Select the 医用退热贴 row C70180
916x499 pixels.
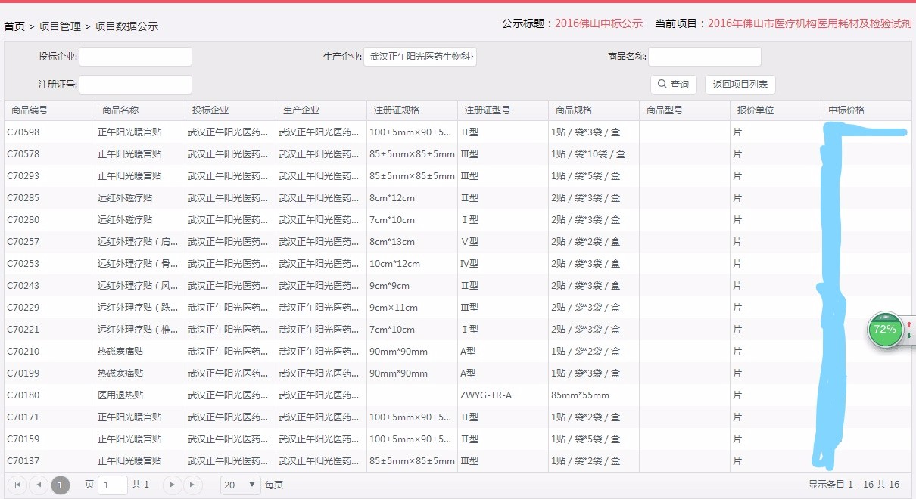point(458,395)
